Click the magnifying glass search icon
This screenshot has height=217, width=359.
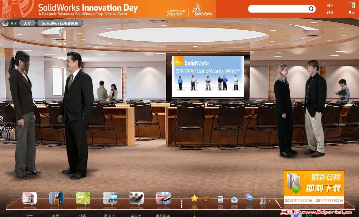(x=311, y=9)
